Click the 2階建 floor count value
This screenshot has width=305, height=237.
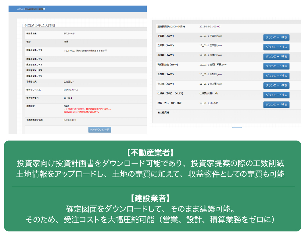[66, 106]
